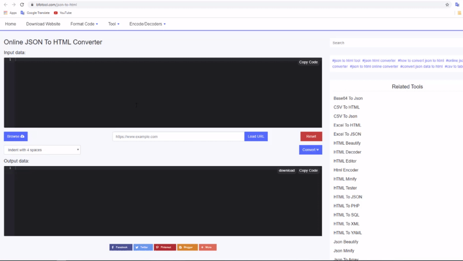Share the page on Blogger

coord(187,248)
